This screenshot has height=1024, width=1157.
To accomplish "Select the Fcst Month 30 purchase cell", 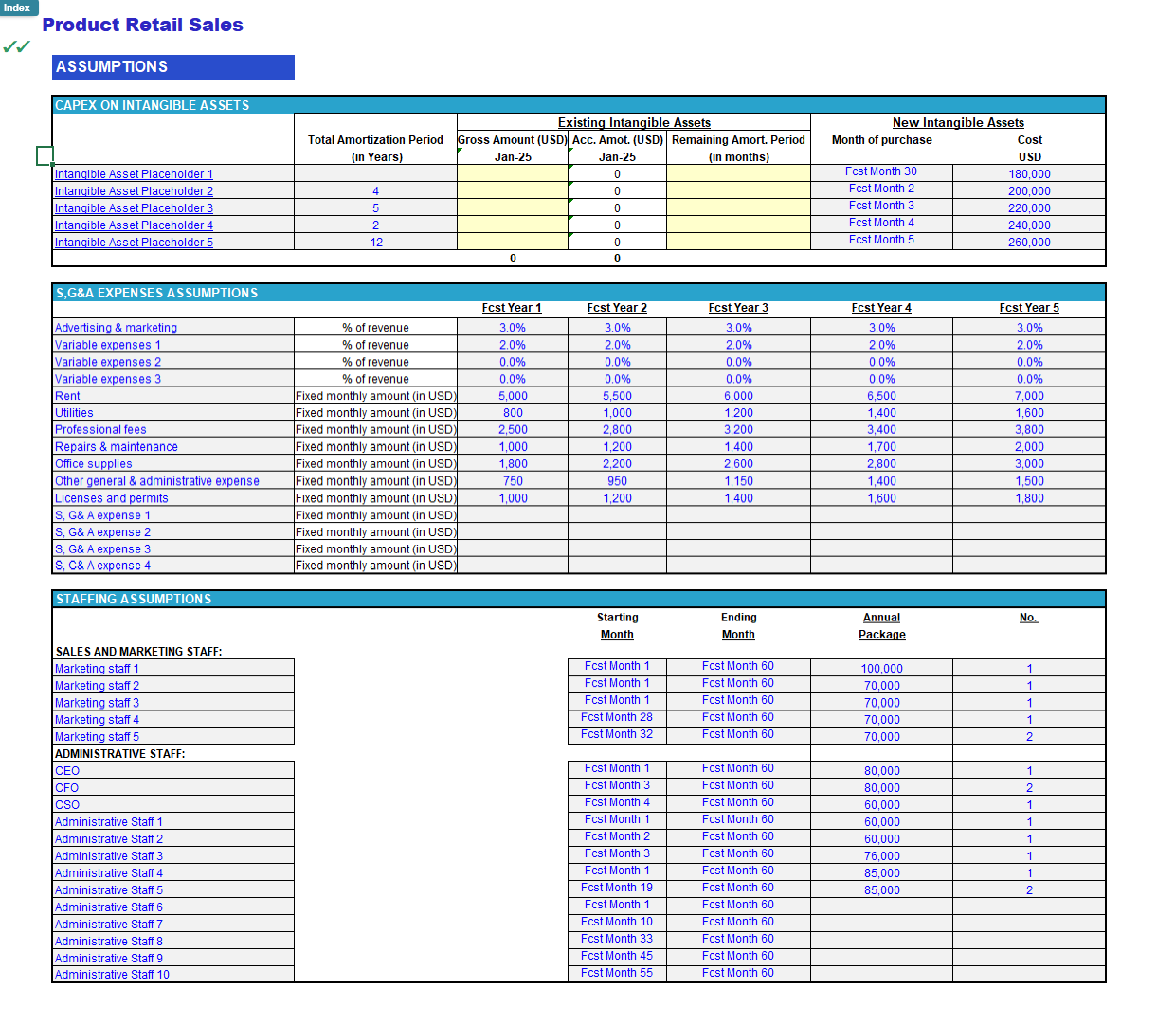I will (x=881, y=171).
